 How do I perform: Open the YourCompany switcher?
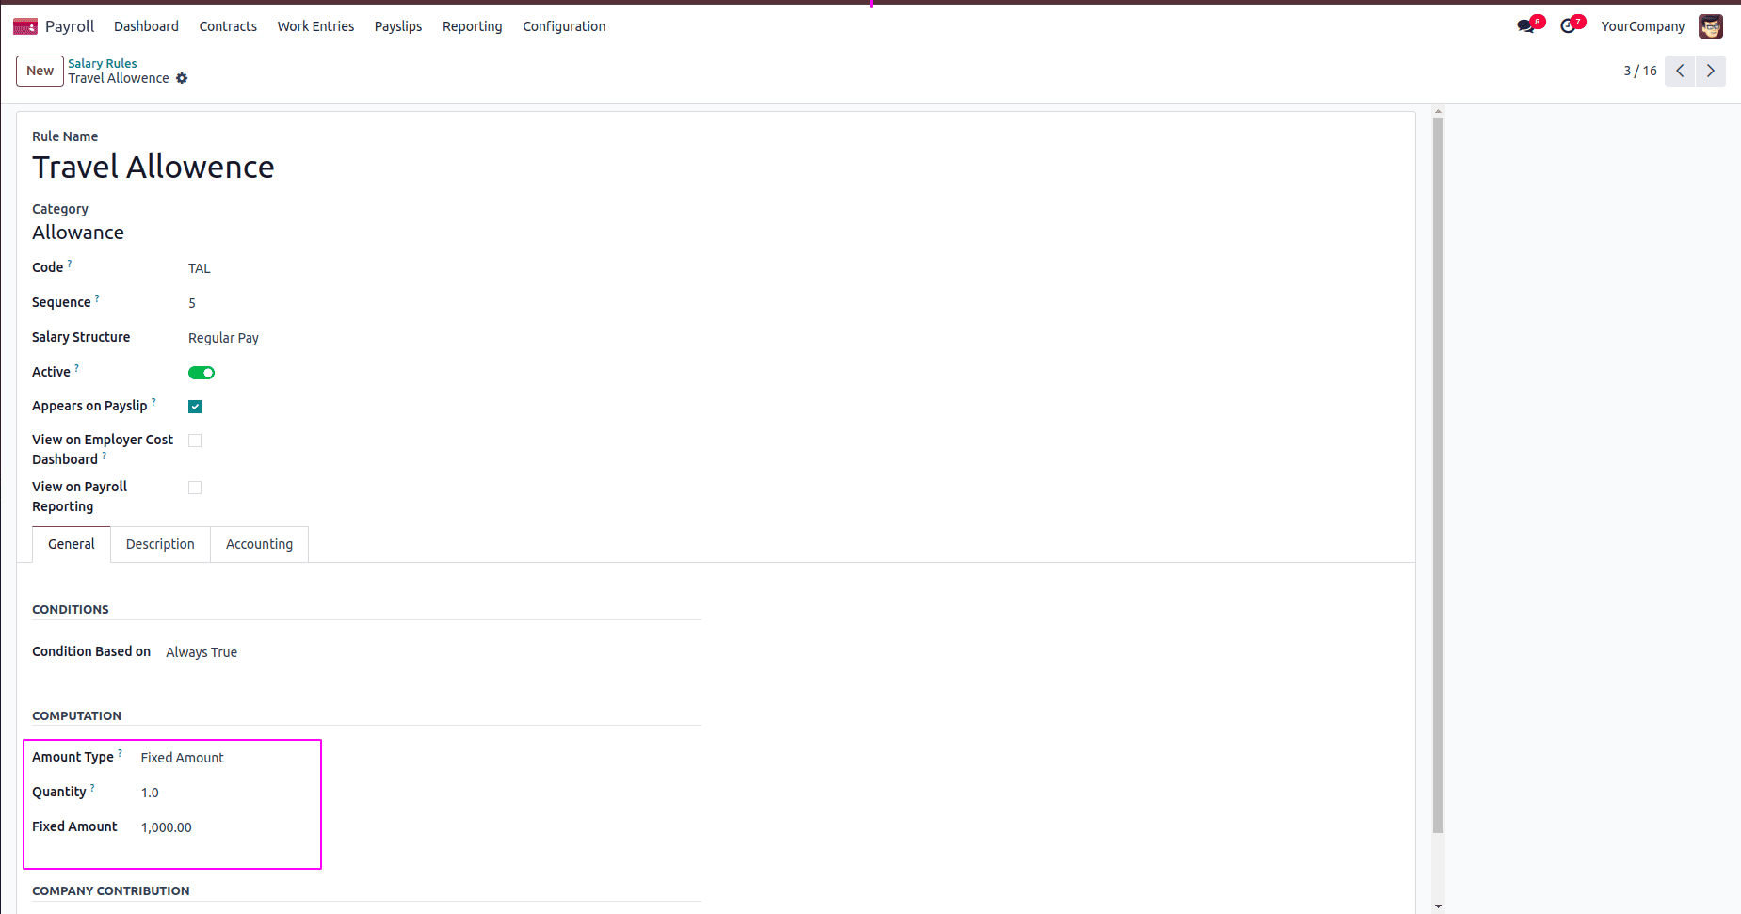tap(1643, 26)
